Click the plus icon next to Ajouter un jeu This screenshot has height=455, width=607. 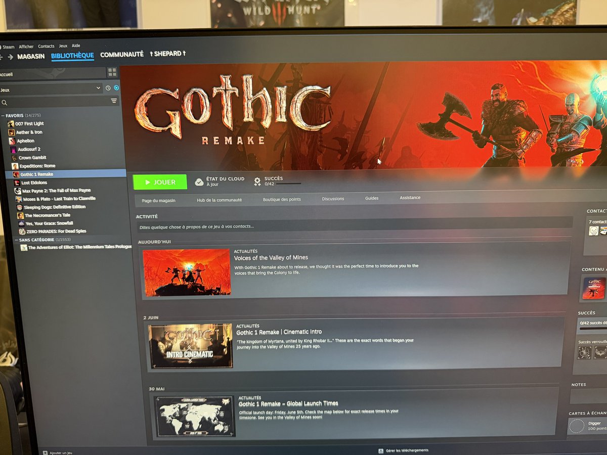[x=45, y=453]
